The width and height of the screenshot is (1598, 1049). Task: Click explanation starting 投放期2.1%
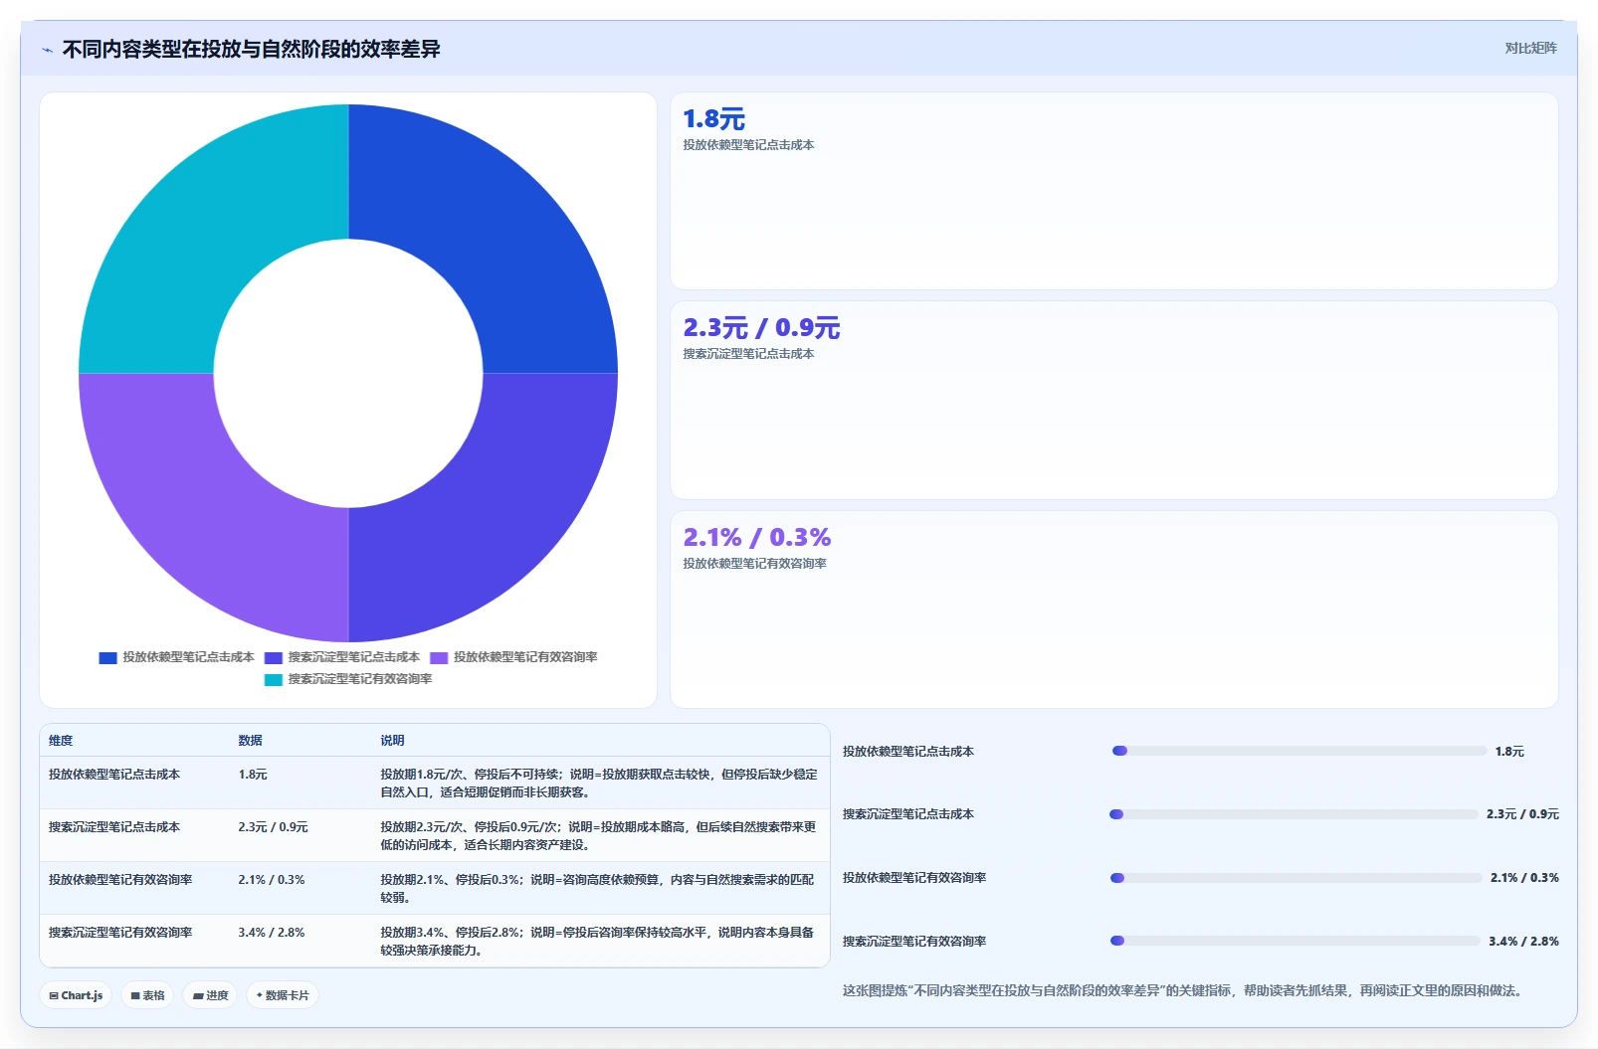[598, 889]
